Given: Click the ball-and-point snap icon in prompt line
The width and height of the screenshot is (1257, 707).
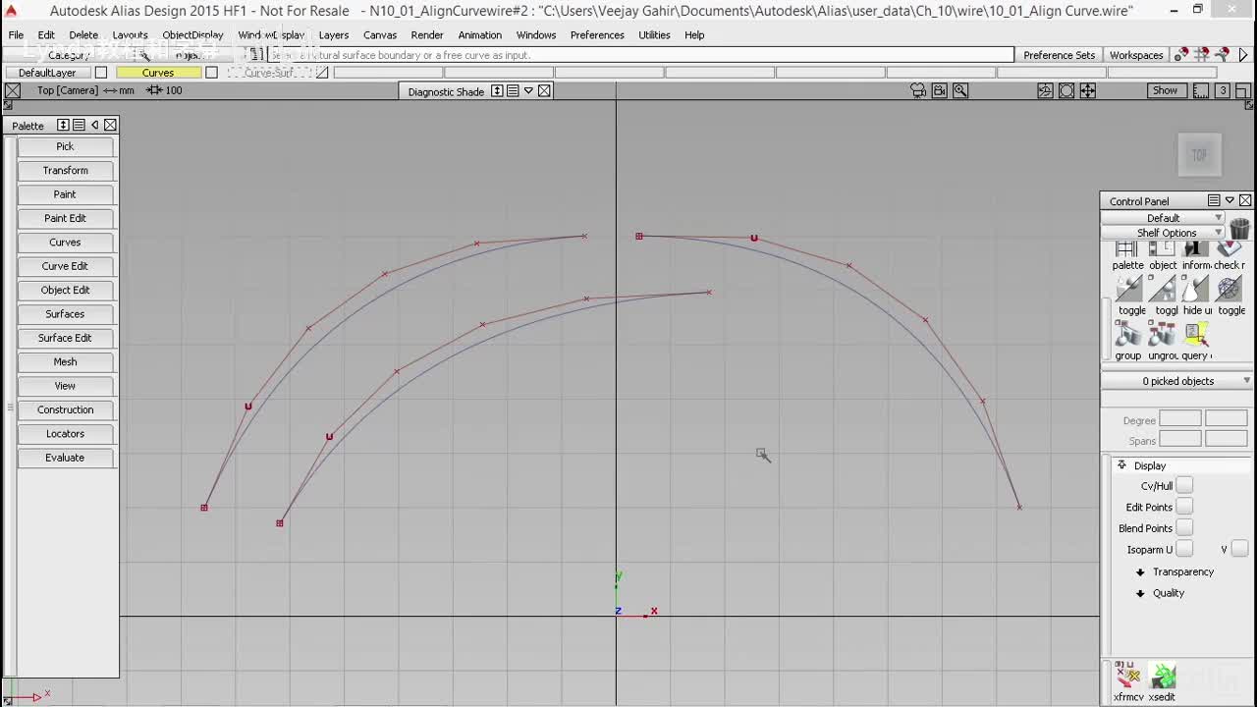Looking at the screenshot, I should (1181, 55).
